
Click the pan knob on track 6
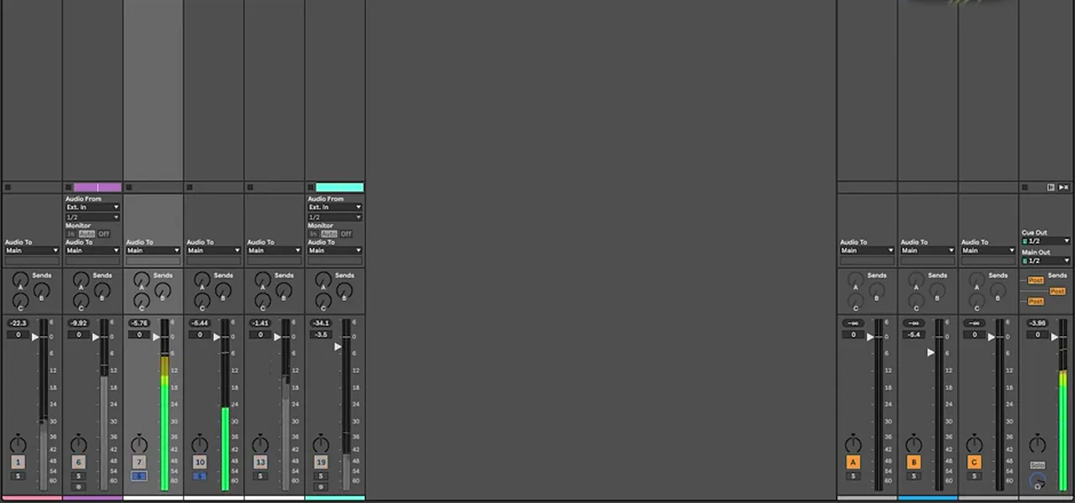[79, 444]
